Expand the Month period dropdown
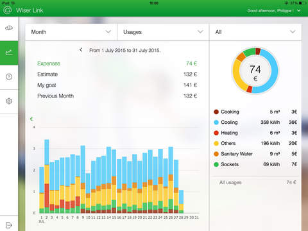This screenshot has height=231, width=308. 71,32
